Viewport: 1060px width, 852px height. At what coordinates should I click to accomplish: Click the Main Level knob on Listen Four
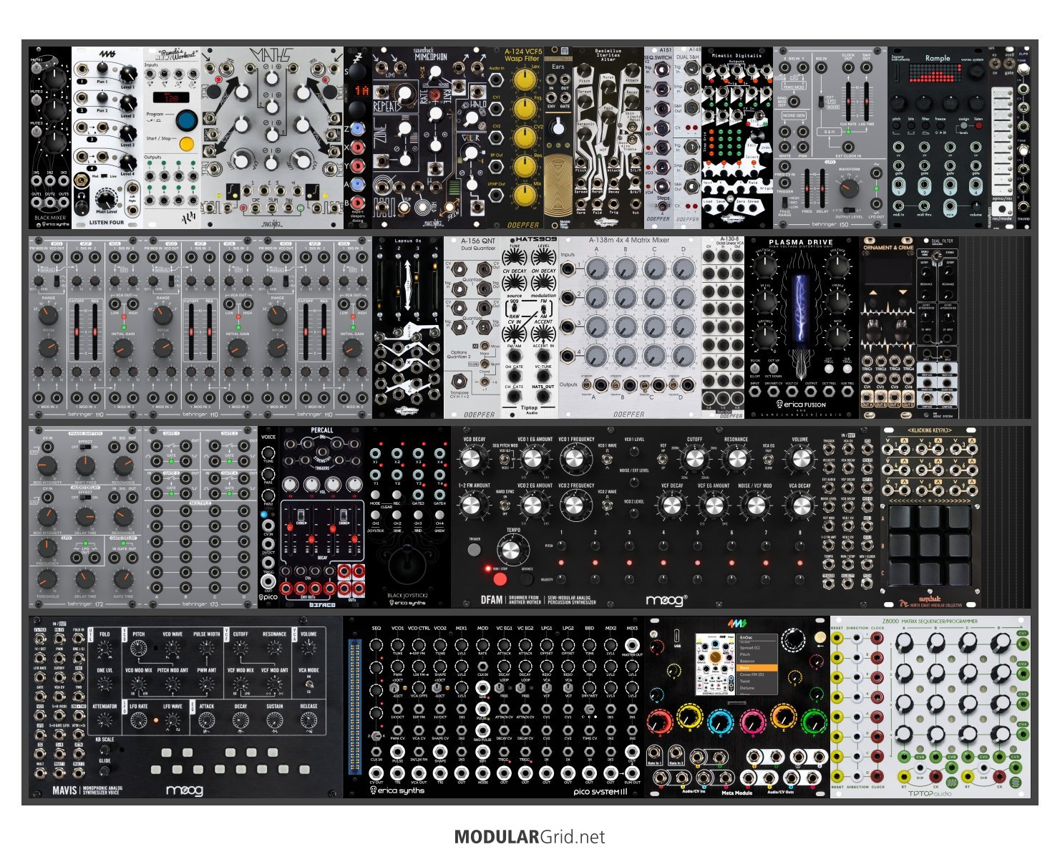point(106,198)
